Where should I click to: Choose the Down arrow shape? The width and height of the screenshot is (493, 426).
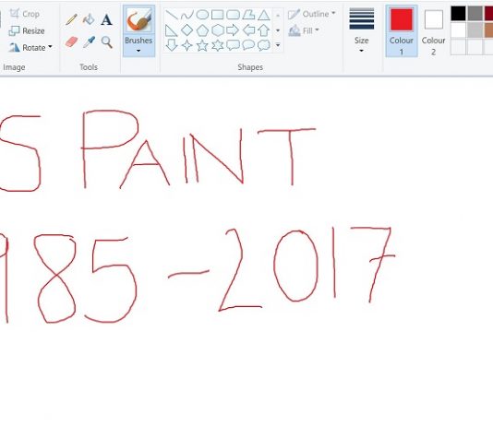point(172,45)
